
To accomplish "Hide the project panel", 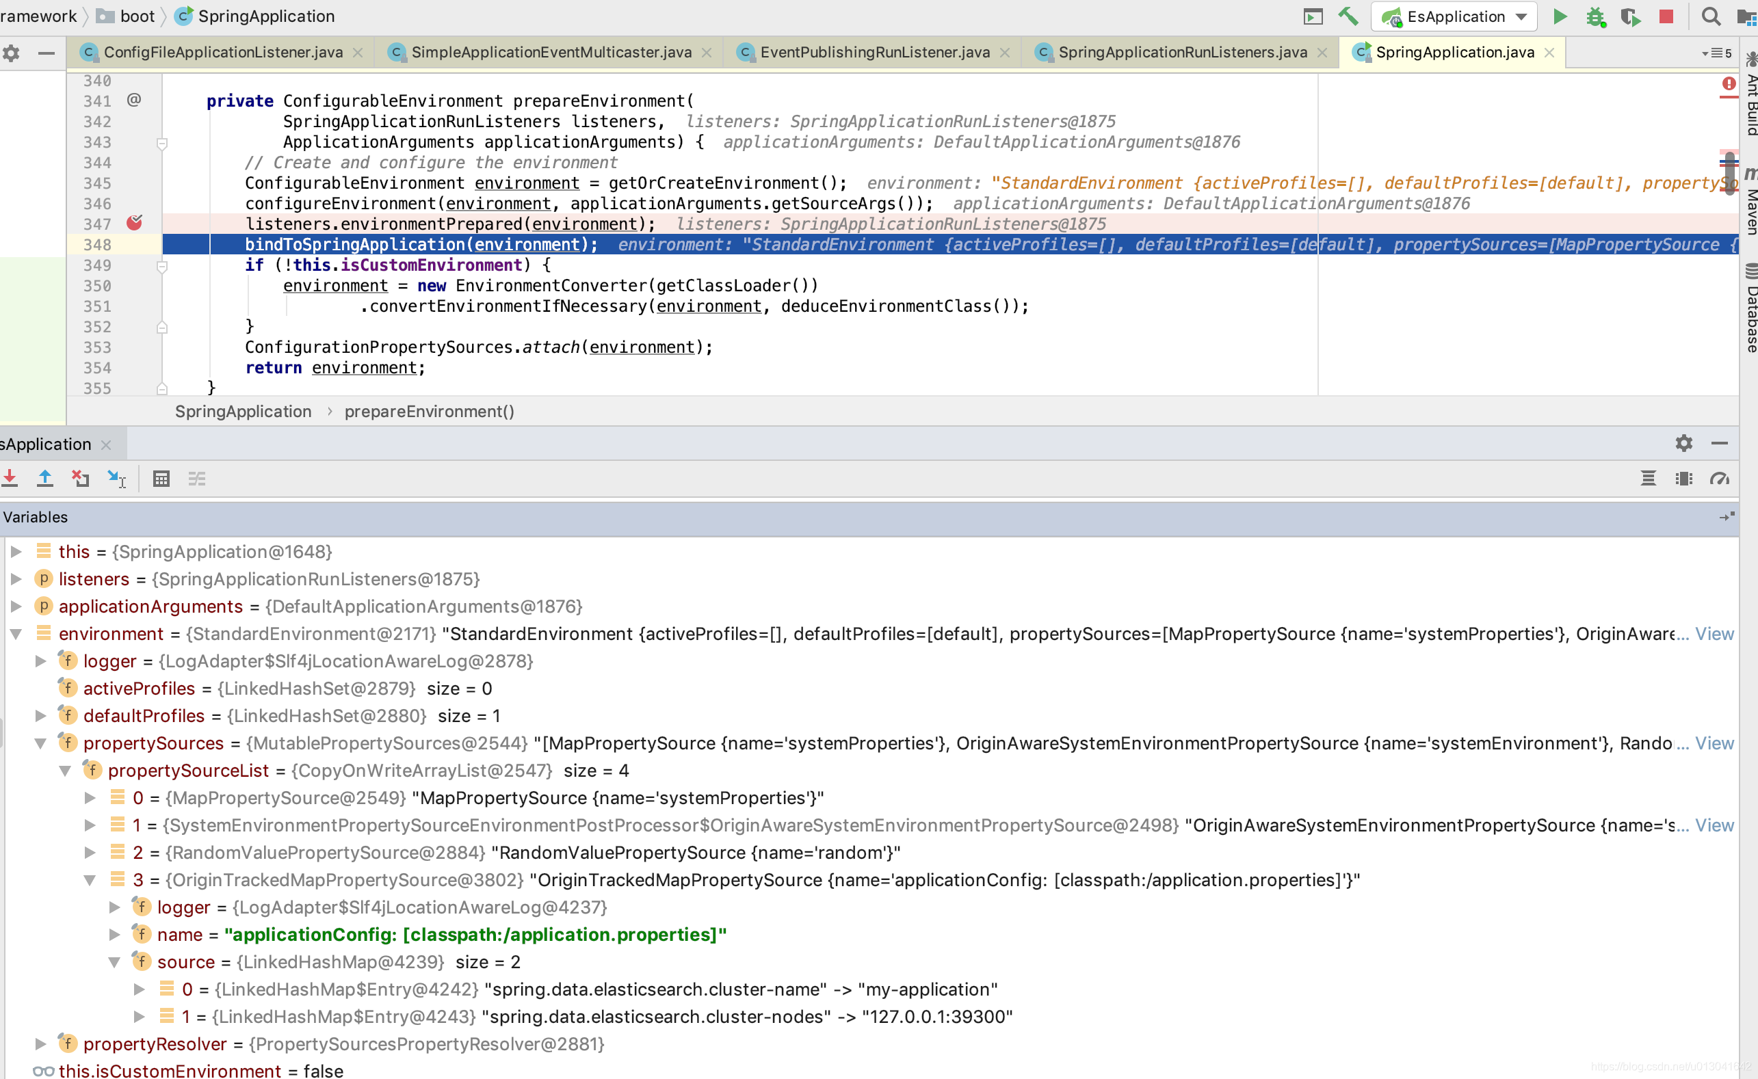I will coord(47,53).
